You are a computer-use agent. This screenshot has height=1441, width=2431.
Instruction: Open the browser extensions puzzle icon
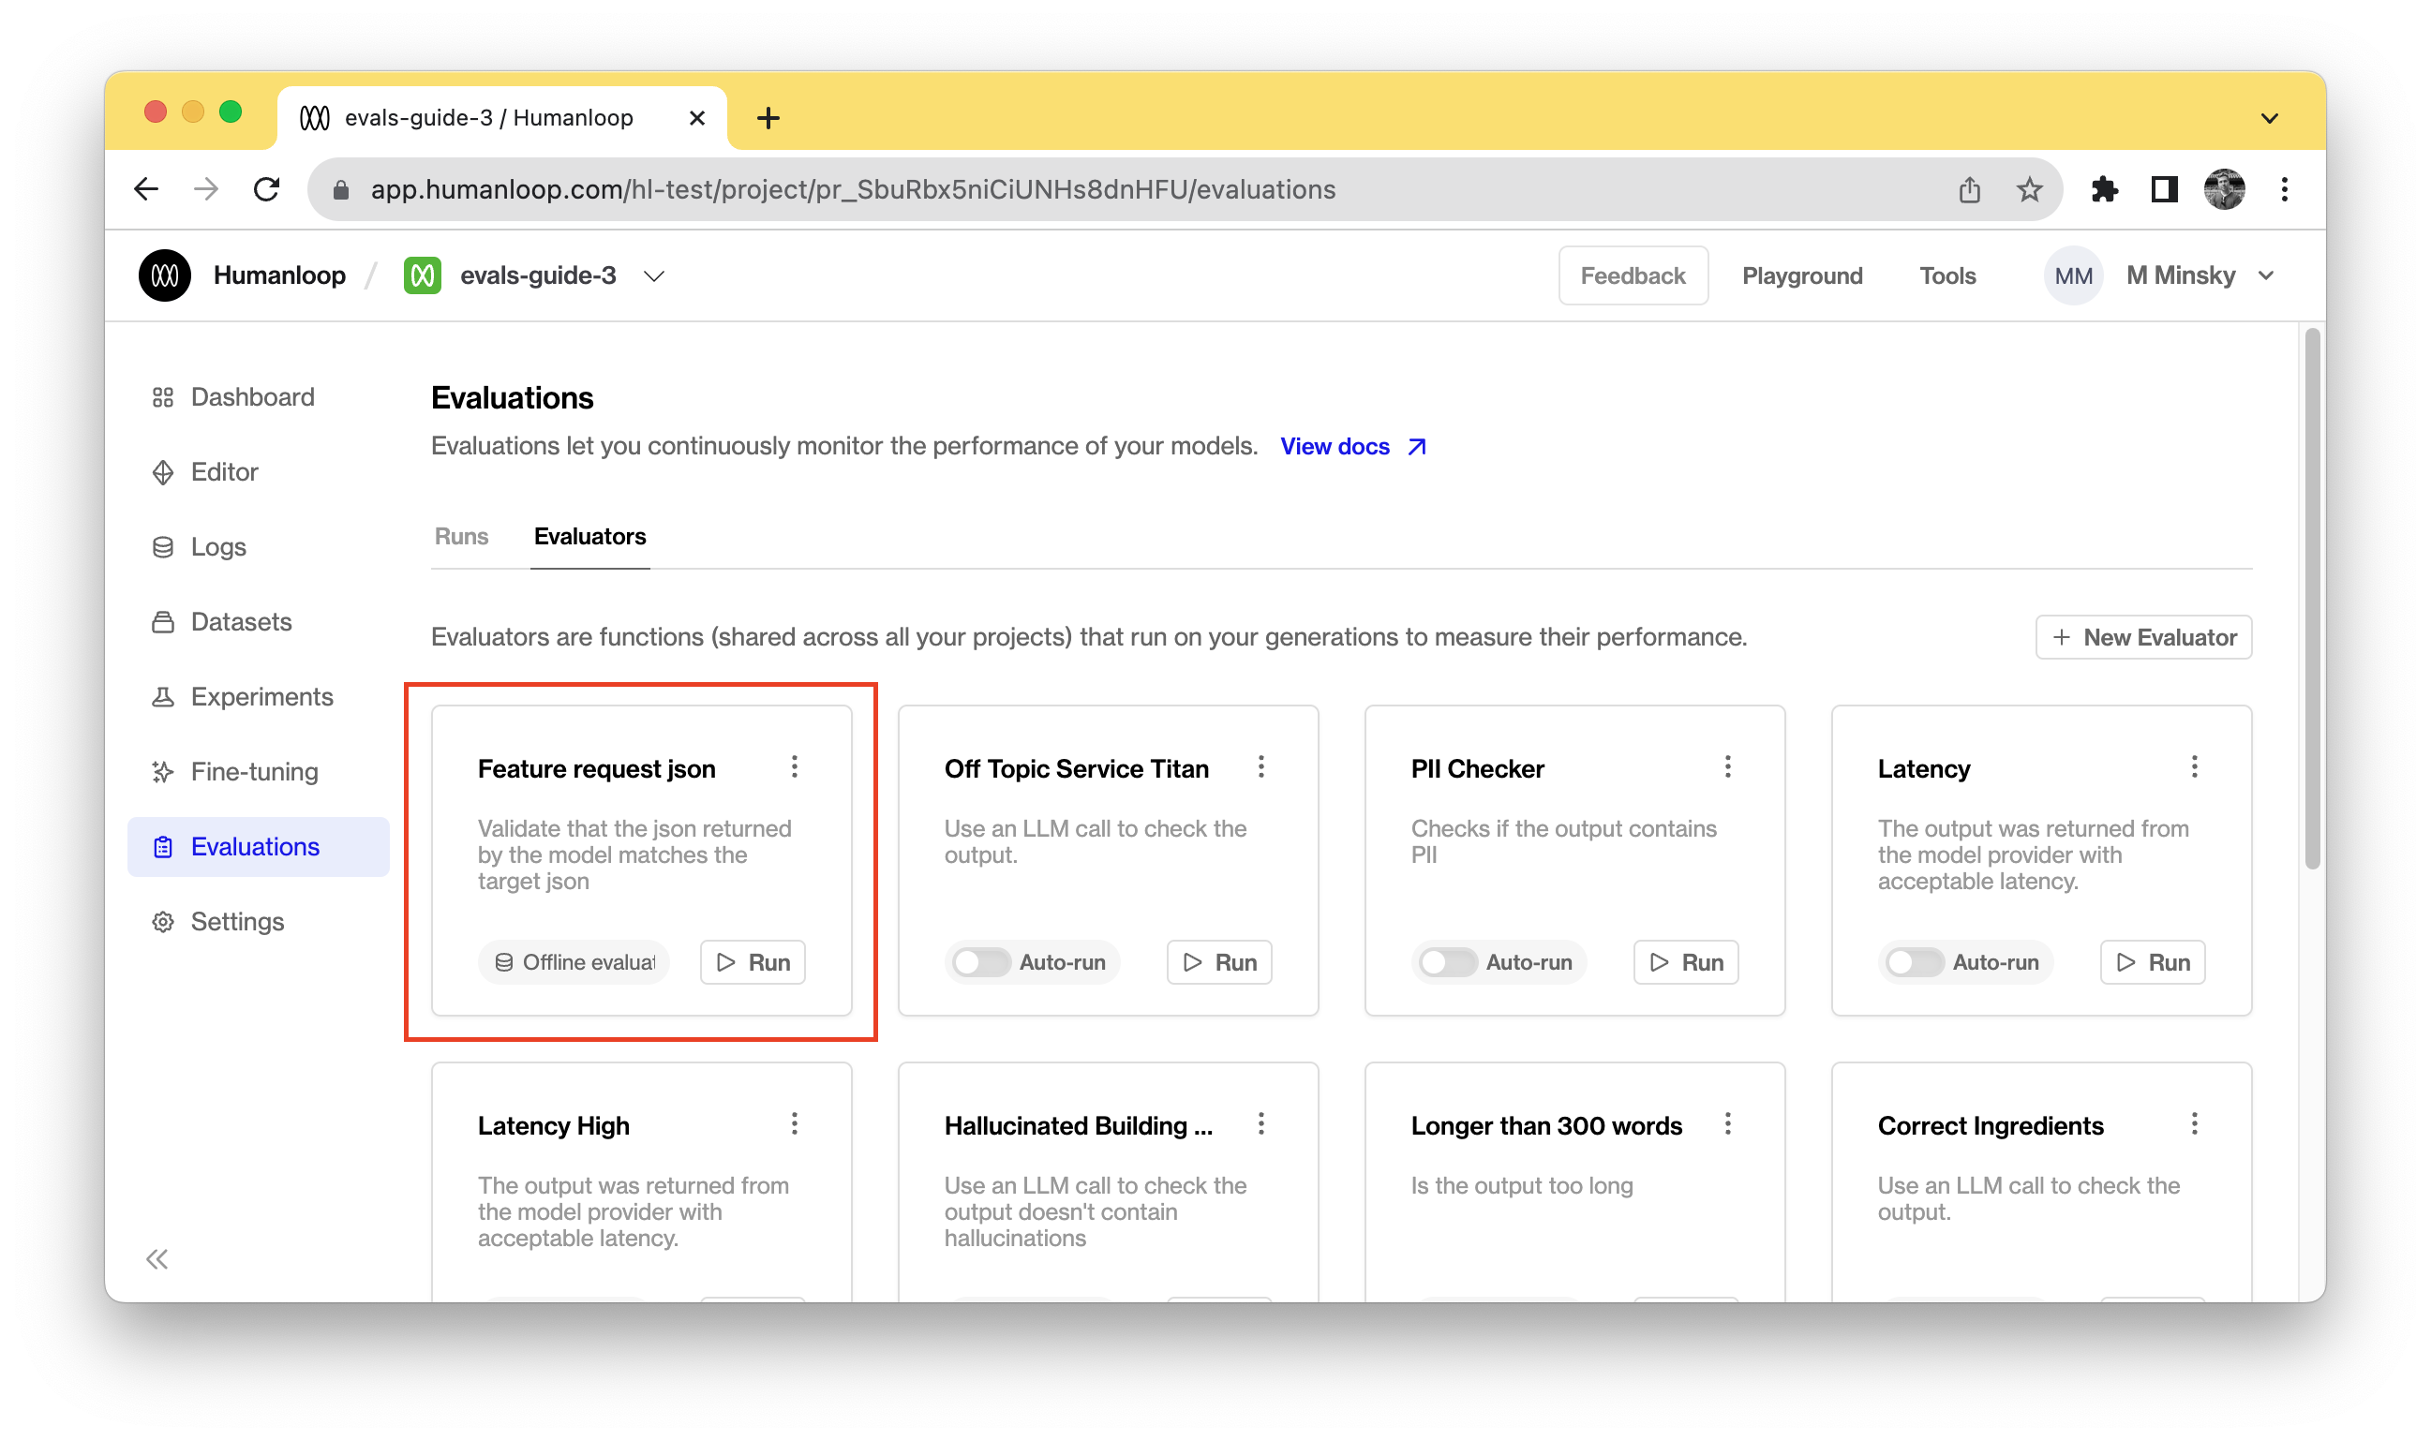(x=2104, y=189)
